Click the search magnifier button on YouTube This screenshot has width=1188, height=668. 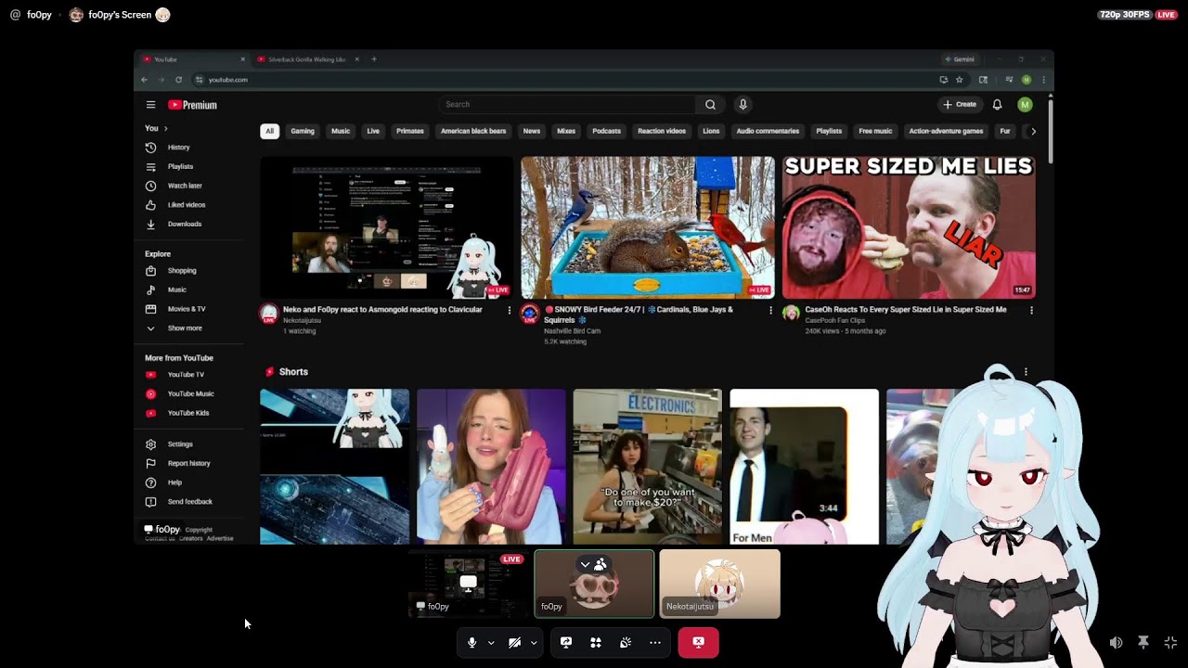click(710, 105)
